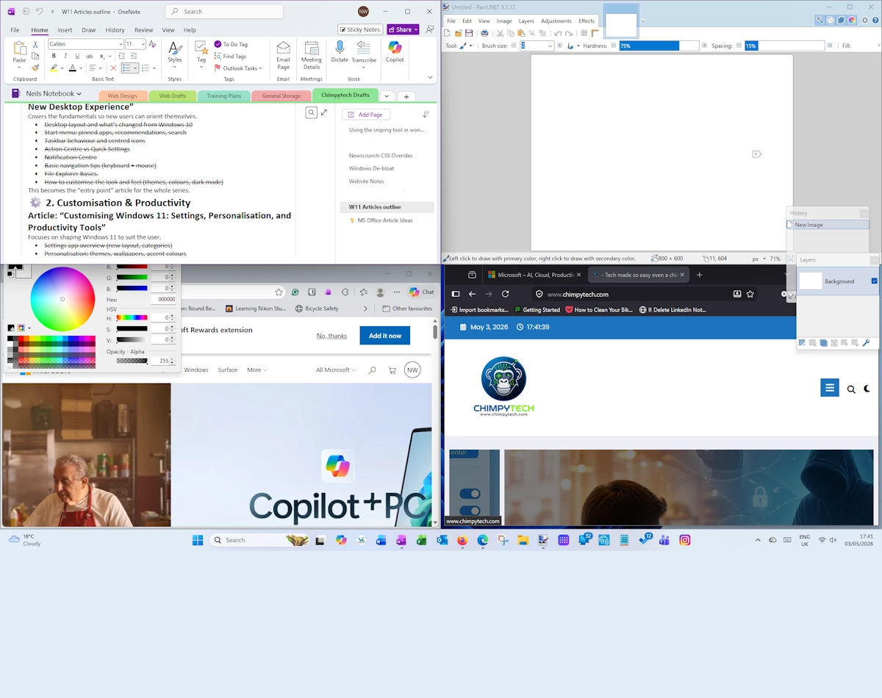
Task: Click the Paint.NET help question mark icon
Action: tap(875, 21)
